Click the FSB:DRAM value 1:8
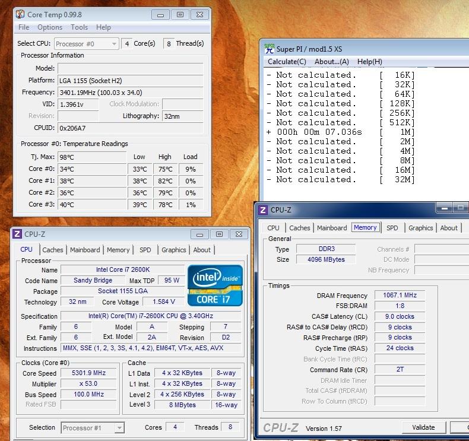 click(x=400, y=306)
